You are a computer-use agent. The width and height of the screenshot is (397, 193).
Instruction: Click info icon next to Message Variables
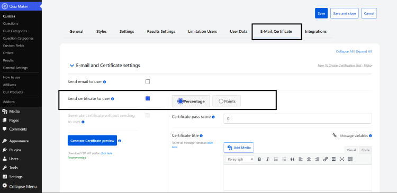371,136
